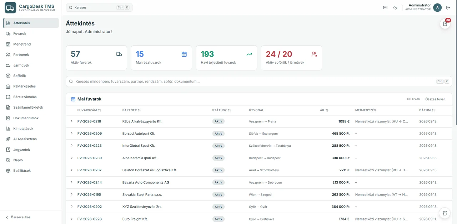Toggle dark mode moon icon
The width and height of the screenshot is (457, 224).
tap(395, 7)
